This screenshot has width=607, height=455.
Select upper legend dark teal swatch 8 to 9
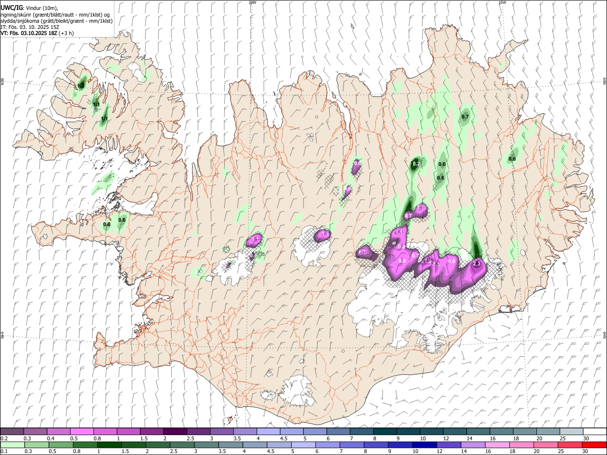[x=384, y=432]
